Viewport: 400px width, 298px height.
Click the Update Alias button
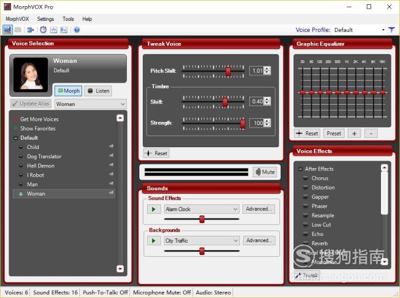coord(31,104)
